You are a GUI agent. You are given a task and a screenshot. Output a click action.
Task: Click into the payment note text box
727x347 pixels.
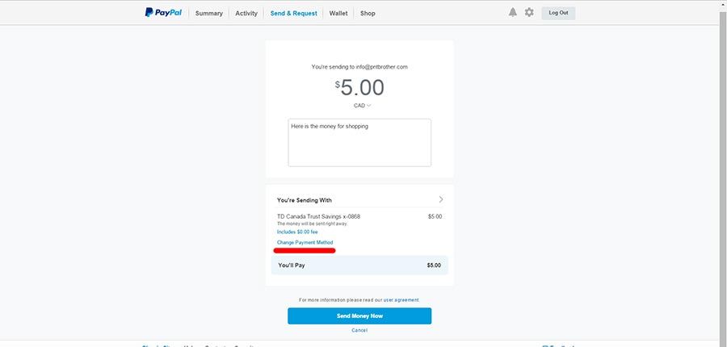click(359, 143)
